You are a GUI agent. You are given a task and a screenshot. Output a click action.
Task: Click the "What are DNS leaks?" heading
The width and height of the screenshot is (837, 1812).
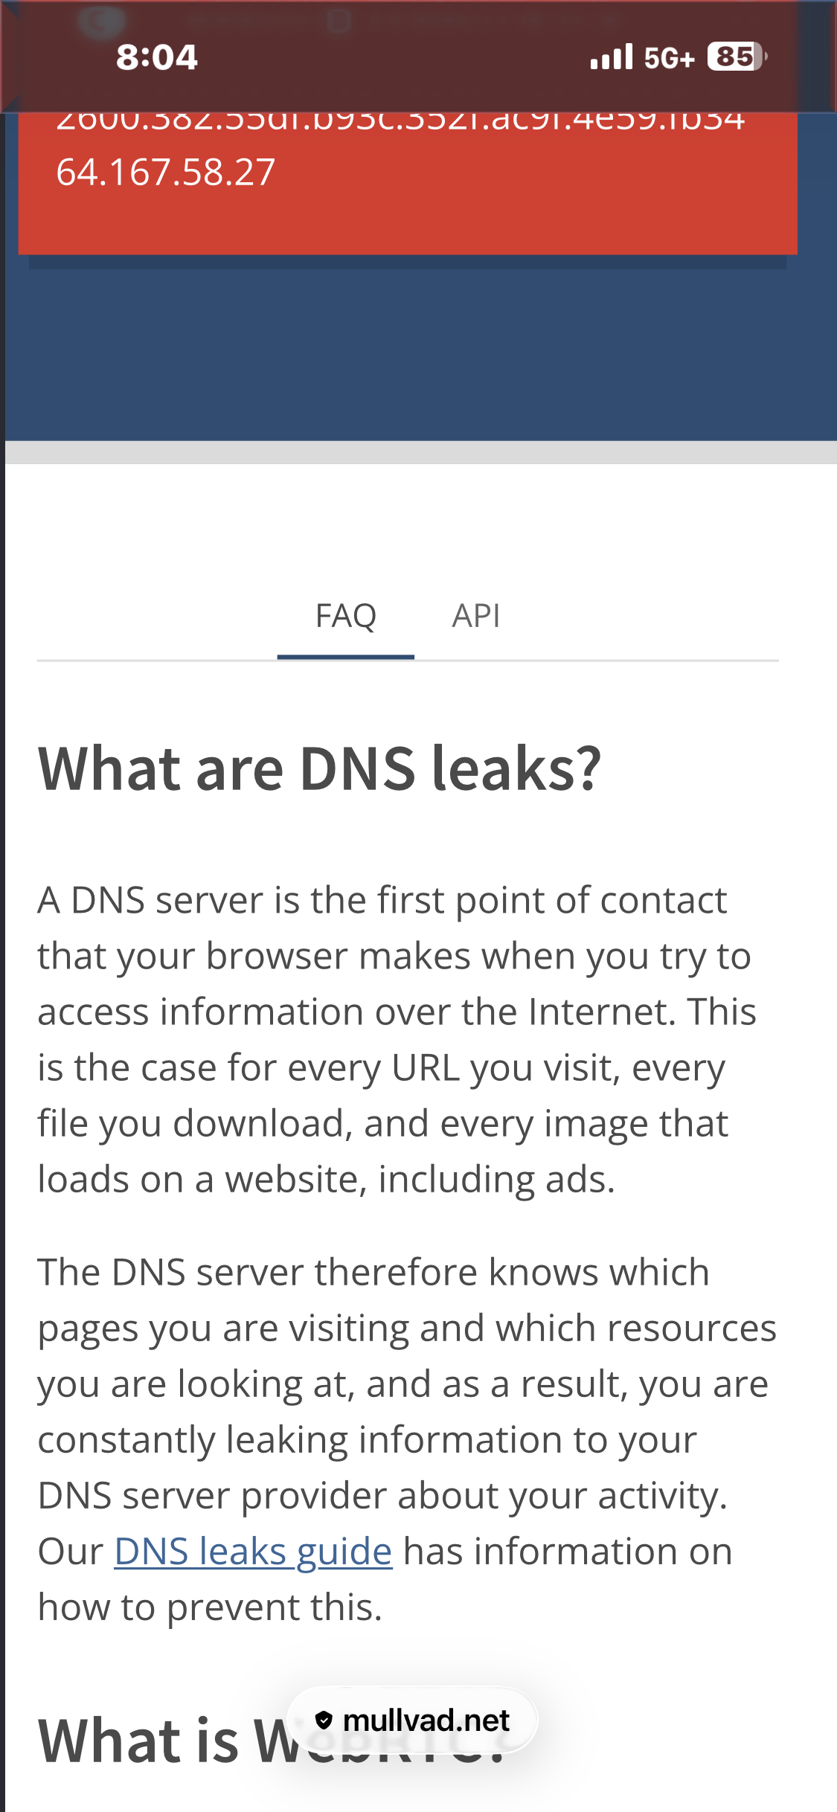click(319, 768)
